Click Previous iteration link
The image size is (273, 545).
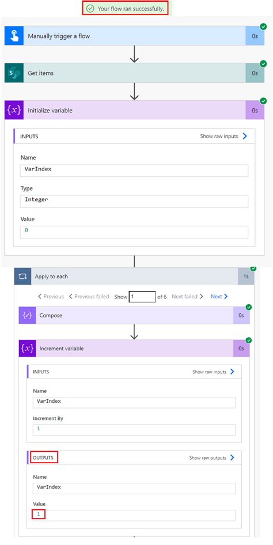pyautogui.click(x=51, y=297)
